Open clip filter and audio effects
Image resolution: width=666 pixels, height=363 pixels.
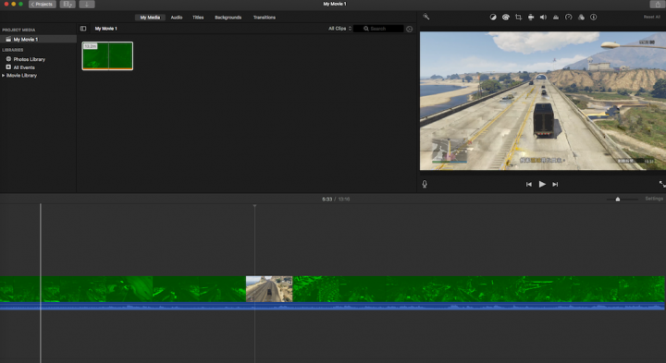[x=581, y=18]
